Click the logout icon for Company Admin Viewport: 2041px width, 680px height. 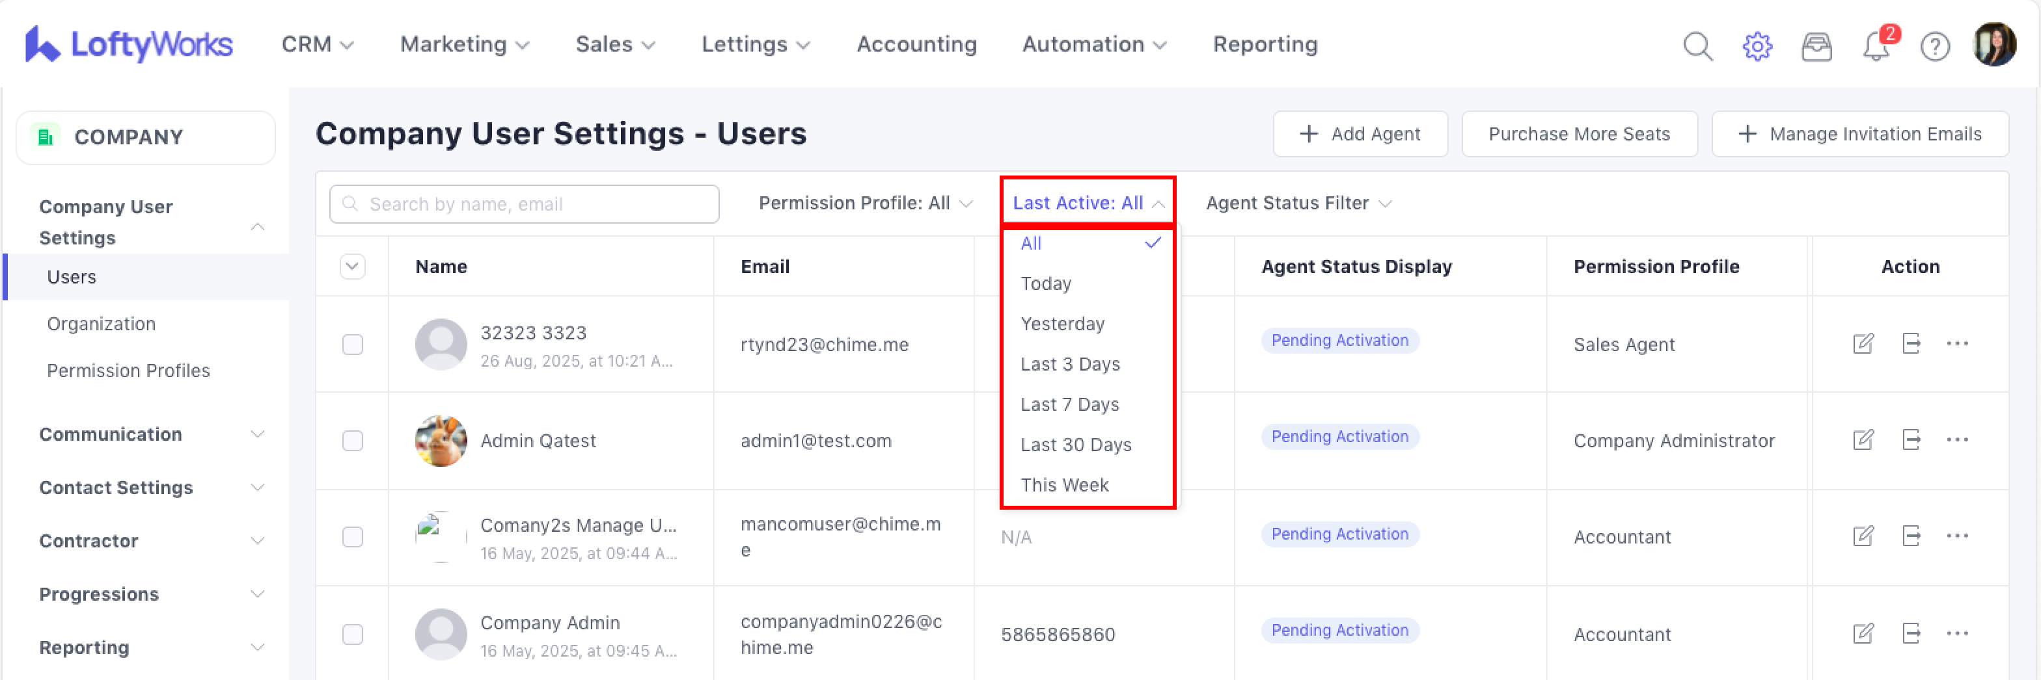(x=1911, y=633)
